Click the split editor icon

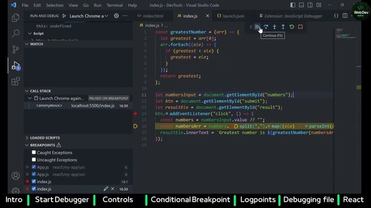click(345, 16)
